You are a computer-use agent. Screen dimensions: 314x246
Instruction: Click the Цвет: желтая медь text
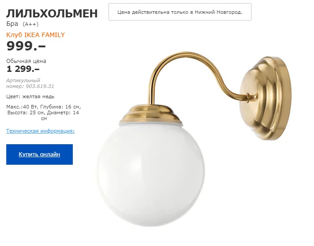click(x=30, y=96)
